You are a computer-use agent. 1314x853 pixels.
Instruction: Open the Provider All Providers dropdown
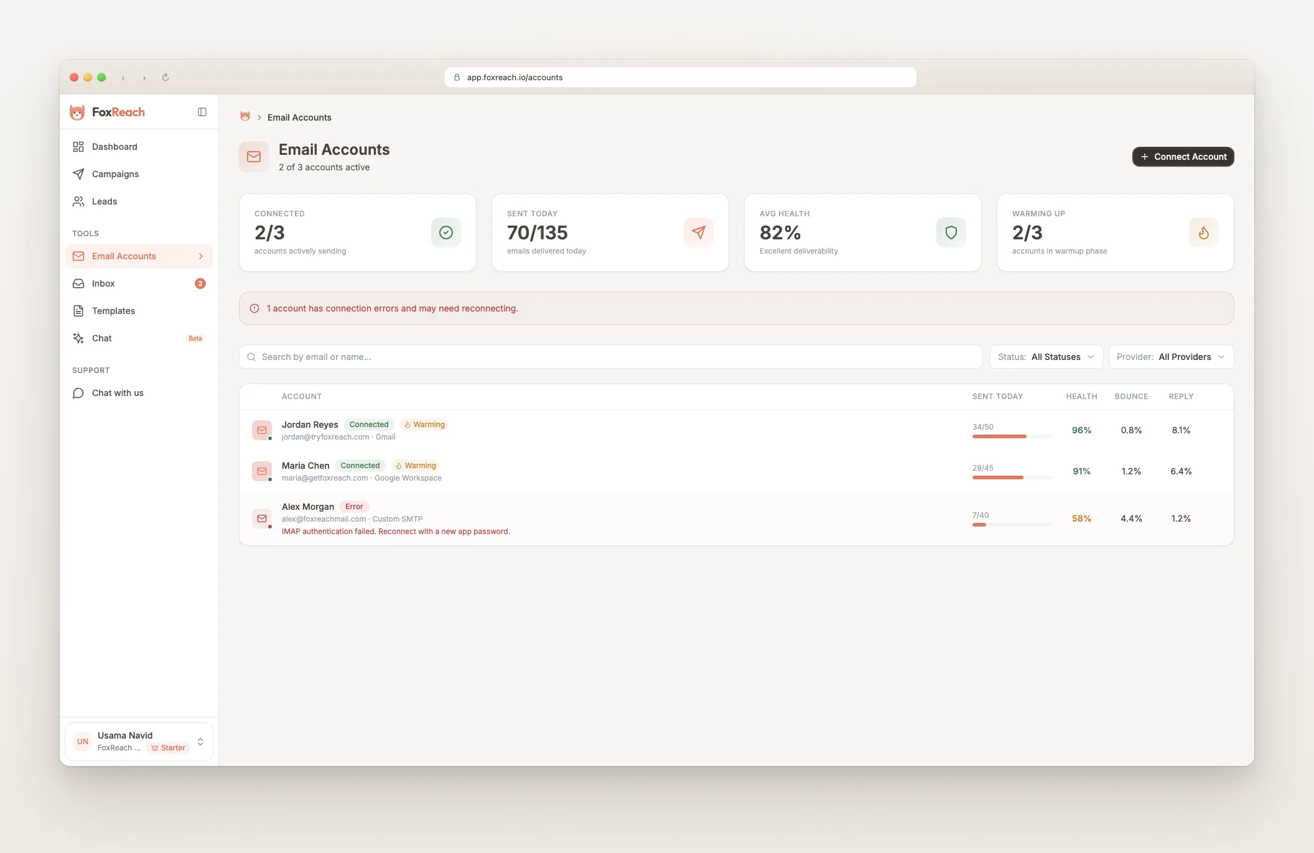coord(1170,357)
